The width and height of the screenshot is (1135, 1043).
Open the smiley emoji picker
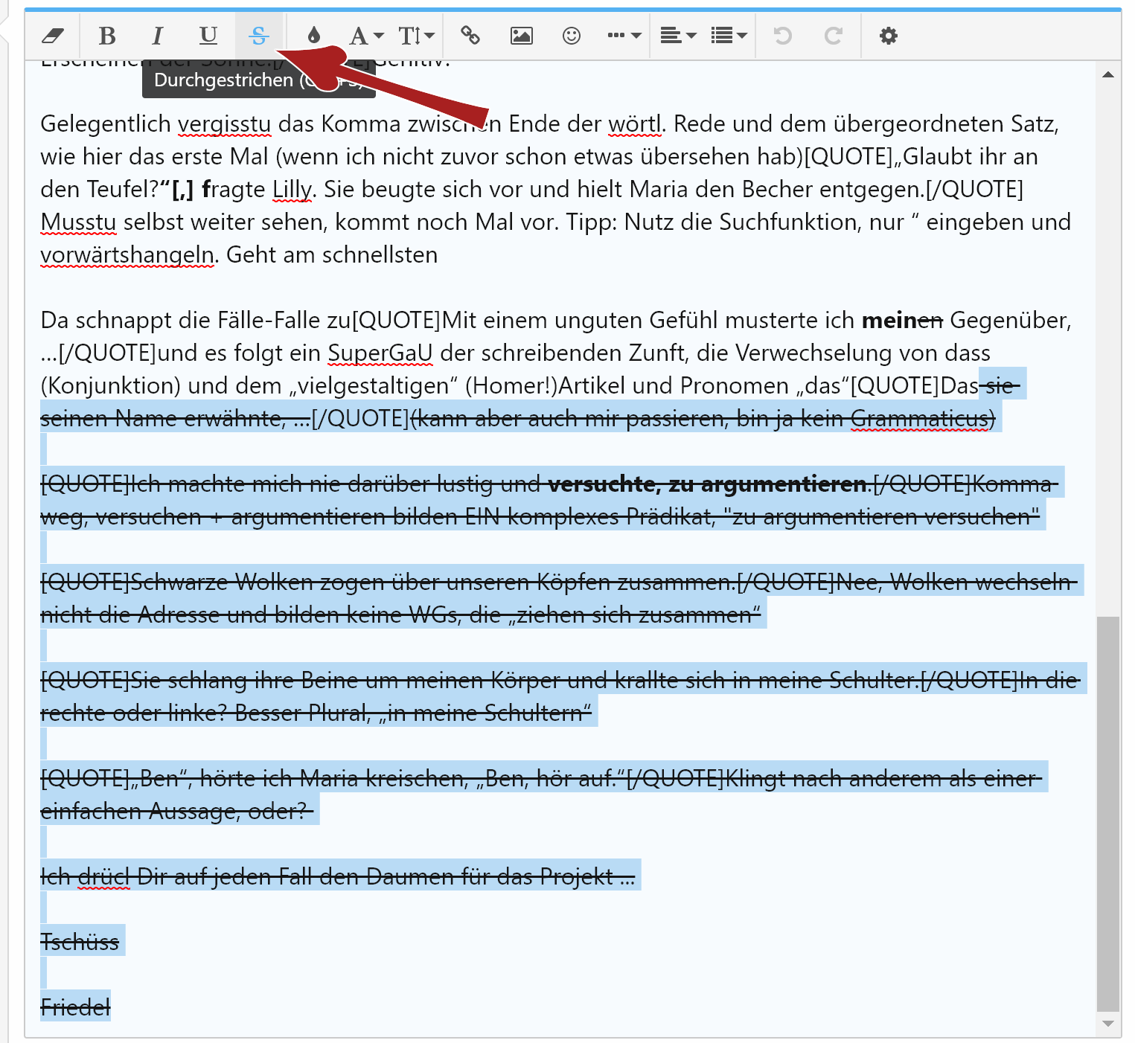(x=571, y=35)
